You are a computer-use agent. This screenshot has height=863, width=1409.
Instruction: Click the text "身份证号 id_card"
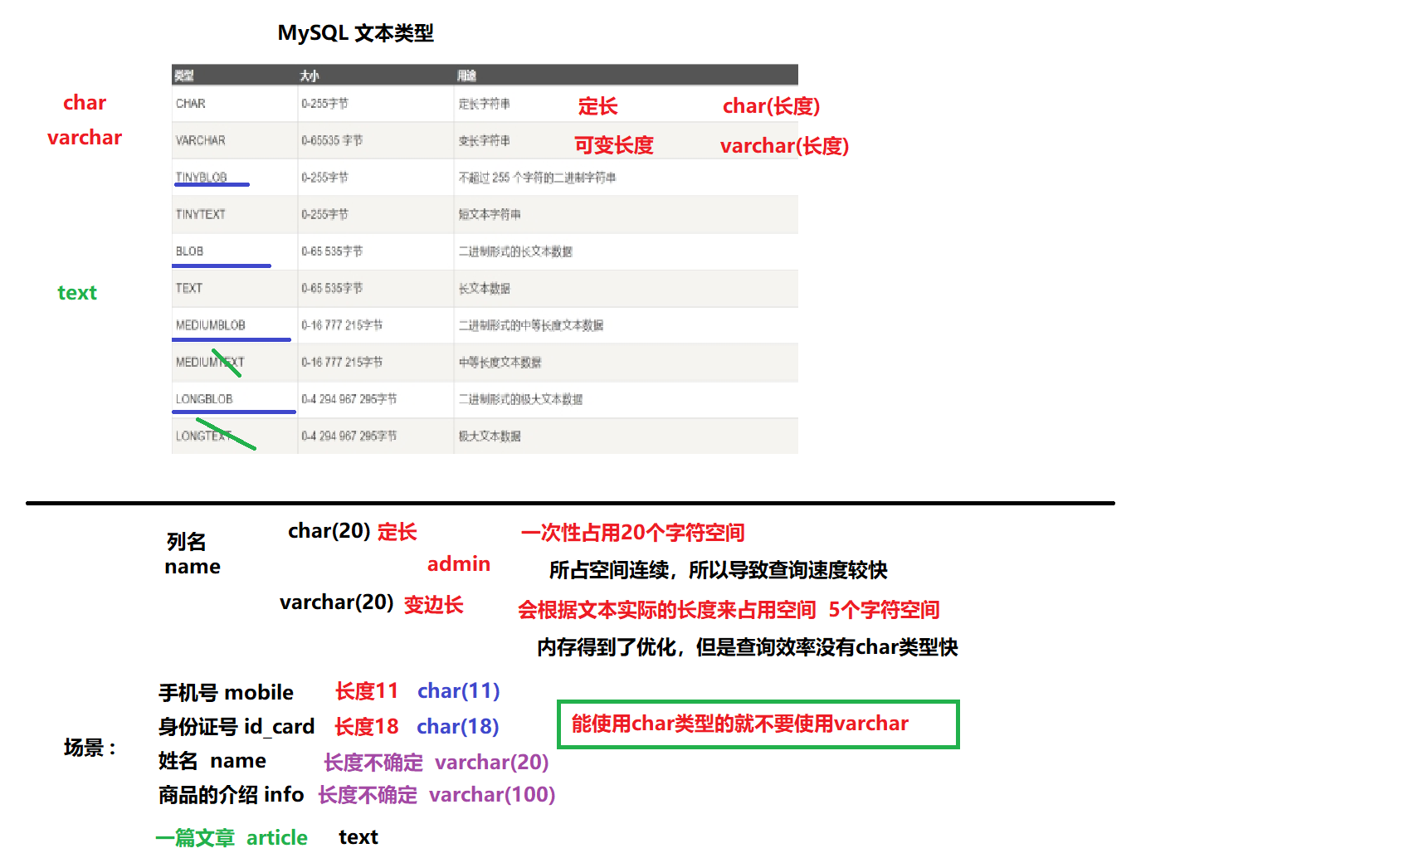point(236,727)
